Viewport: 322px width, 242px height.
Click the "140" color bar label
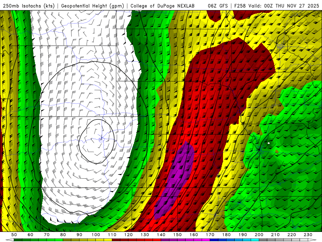click(161, 235)
